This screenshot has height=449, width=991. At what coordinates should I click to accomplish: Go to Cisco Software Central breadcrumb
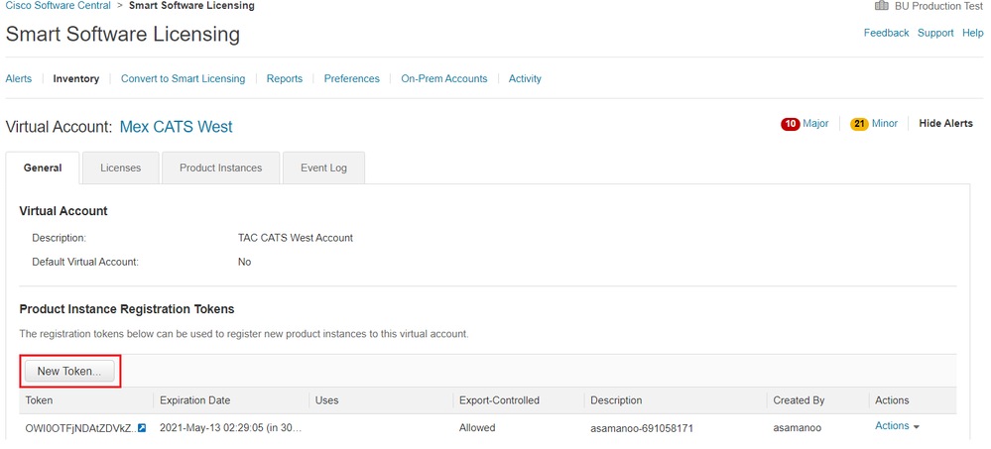(x=57, y=6)
